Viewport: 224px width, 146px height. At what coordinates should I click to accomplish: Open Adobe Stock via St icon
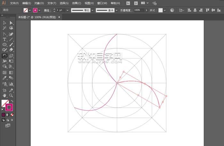click(x=136, y=3)
